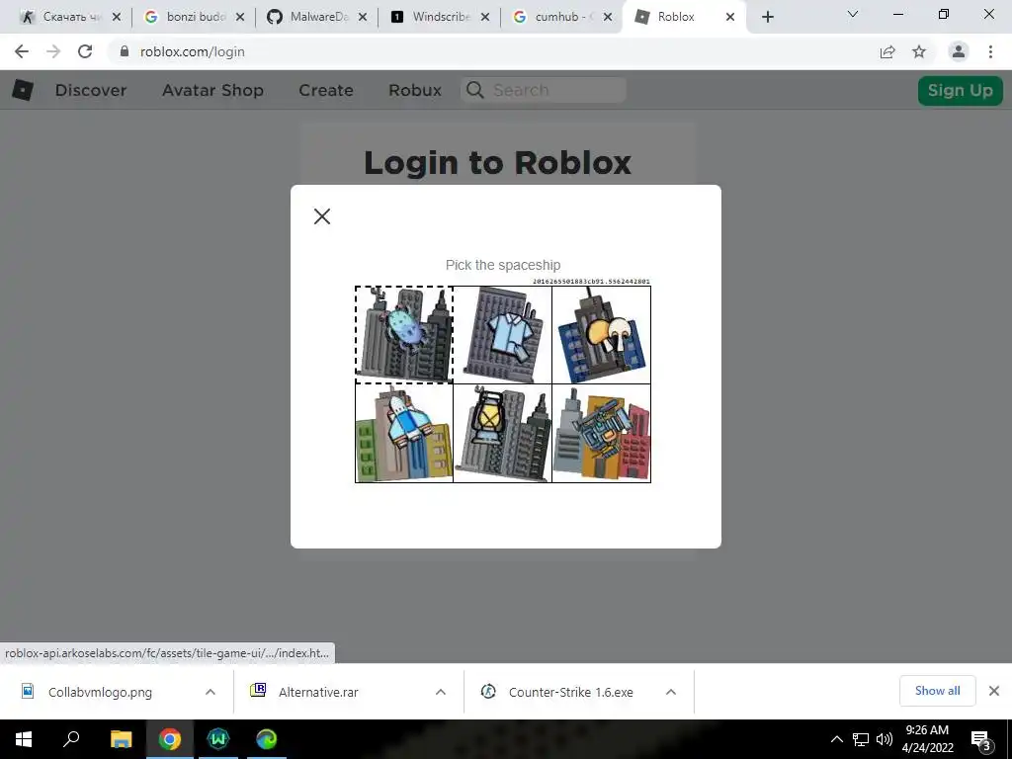Choose the tile with mushrooms

[602, 335]
